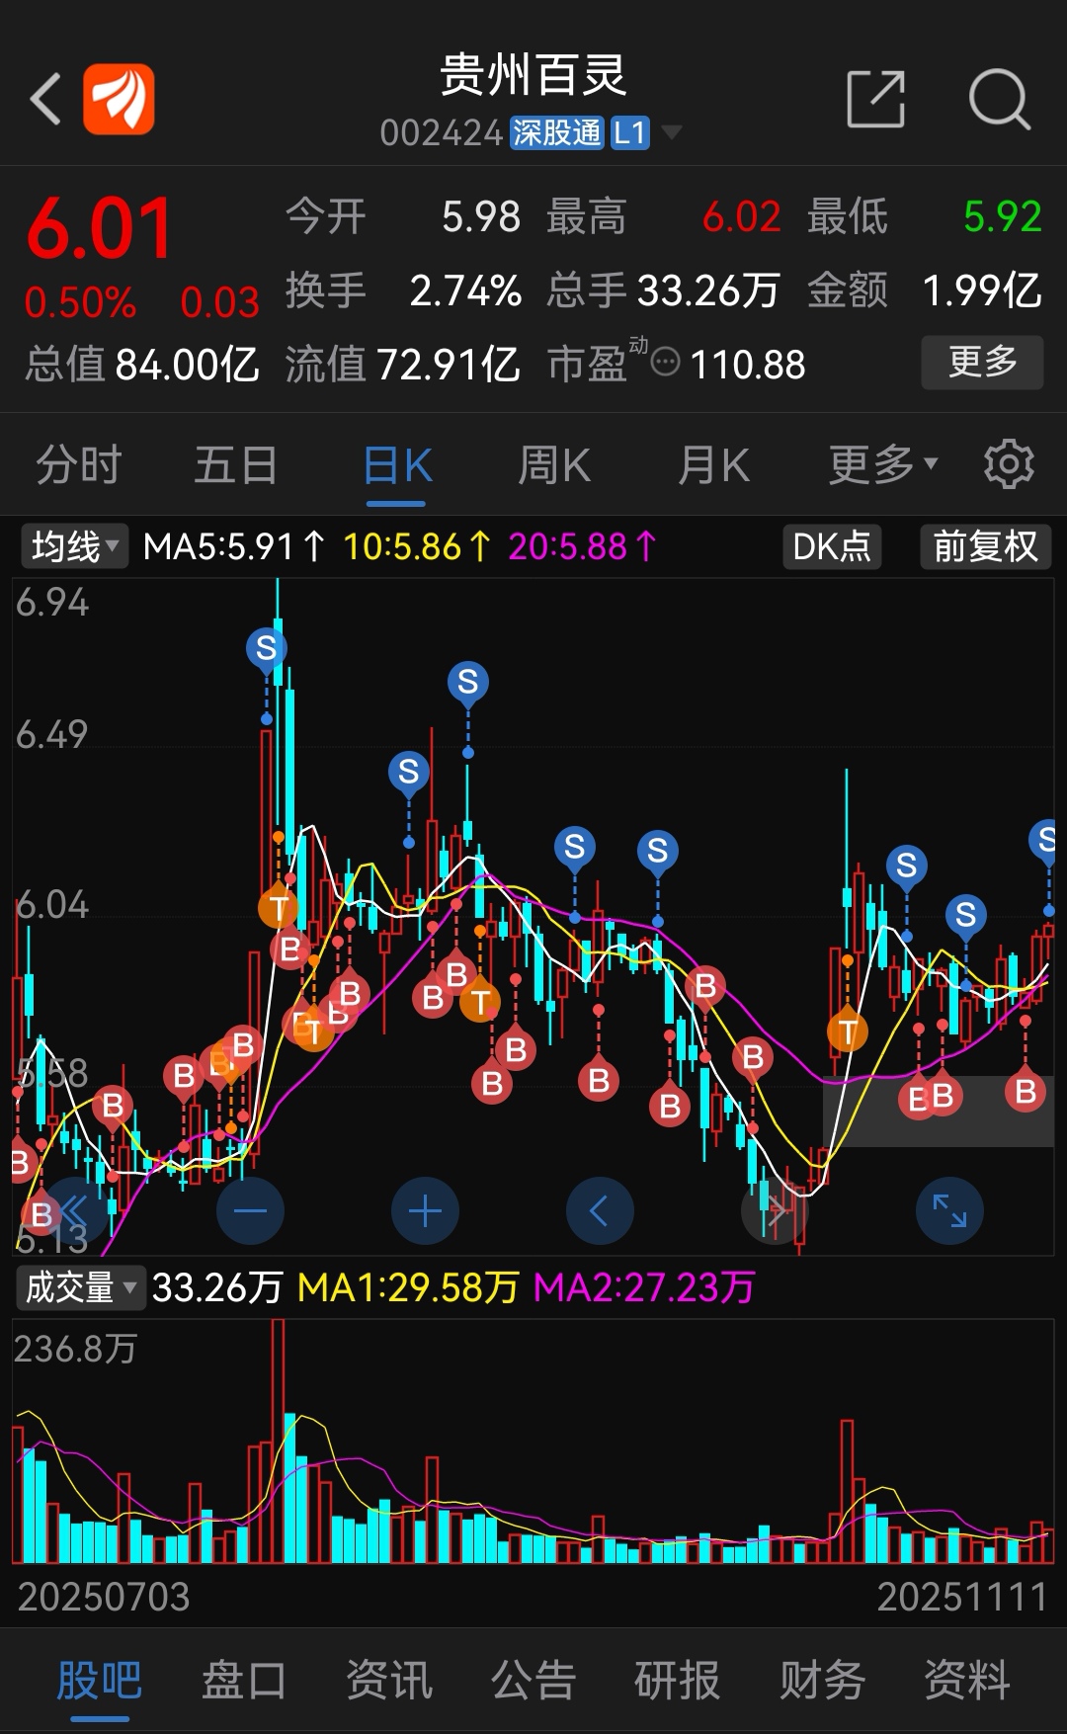The height and width of the screenshot is (1734, 1067).
Task: Tap the 前复权 adjustment button
Action: [x=985, y=546]
